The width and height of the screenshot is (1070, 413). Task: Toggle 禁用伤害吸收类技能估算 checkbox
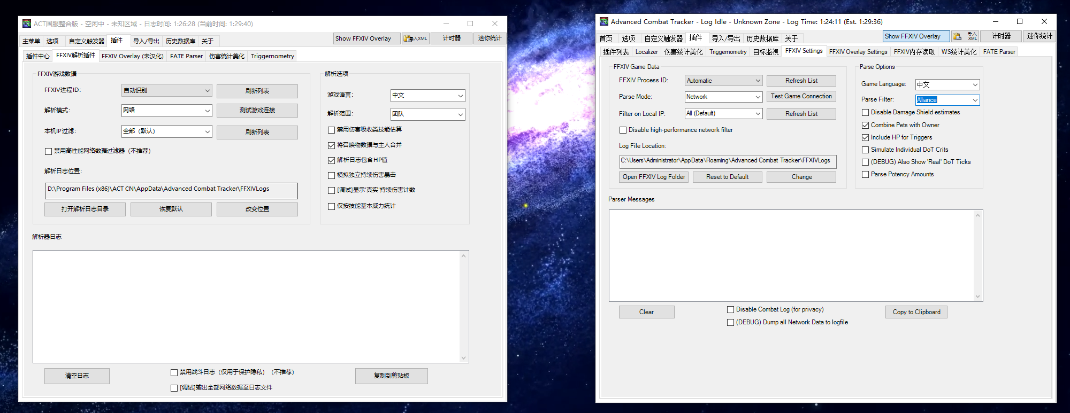point(331,130)
